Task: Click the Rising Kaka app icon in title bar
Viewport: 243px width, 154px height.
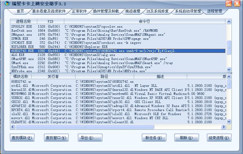Action: pos(7,3)
